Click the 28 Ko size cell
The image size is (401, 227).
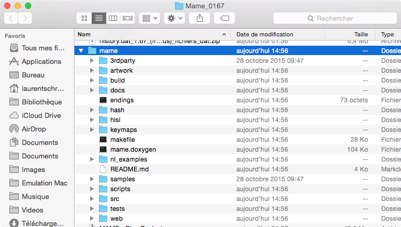(359, 140)
